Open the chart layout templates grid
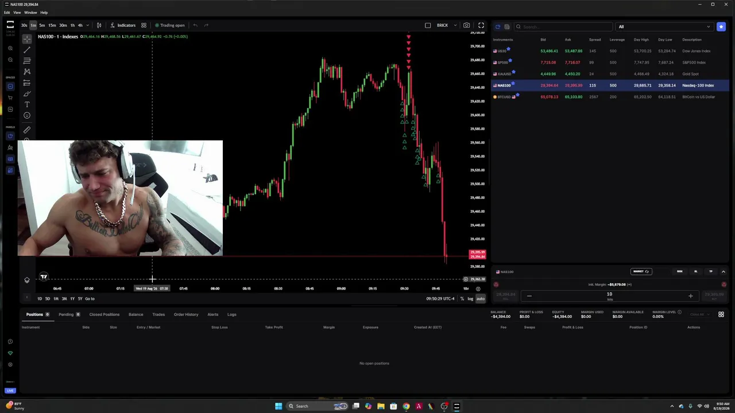The image size is (735, 413). (144, 25)
